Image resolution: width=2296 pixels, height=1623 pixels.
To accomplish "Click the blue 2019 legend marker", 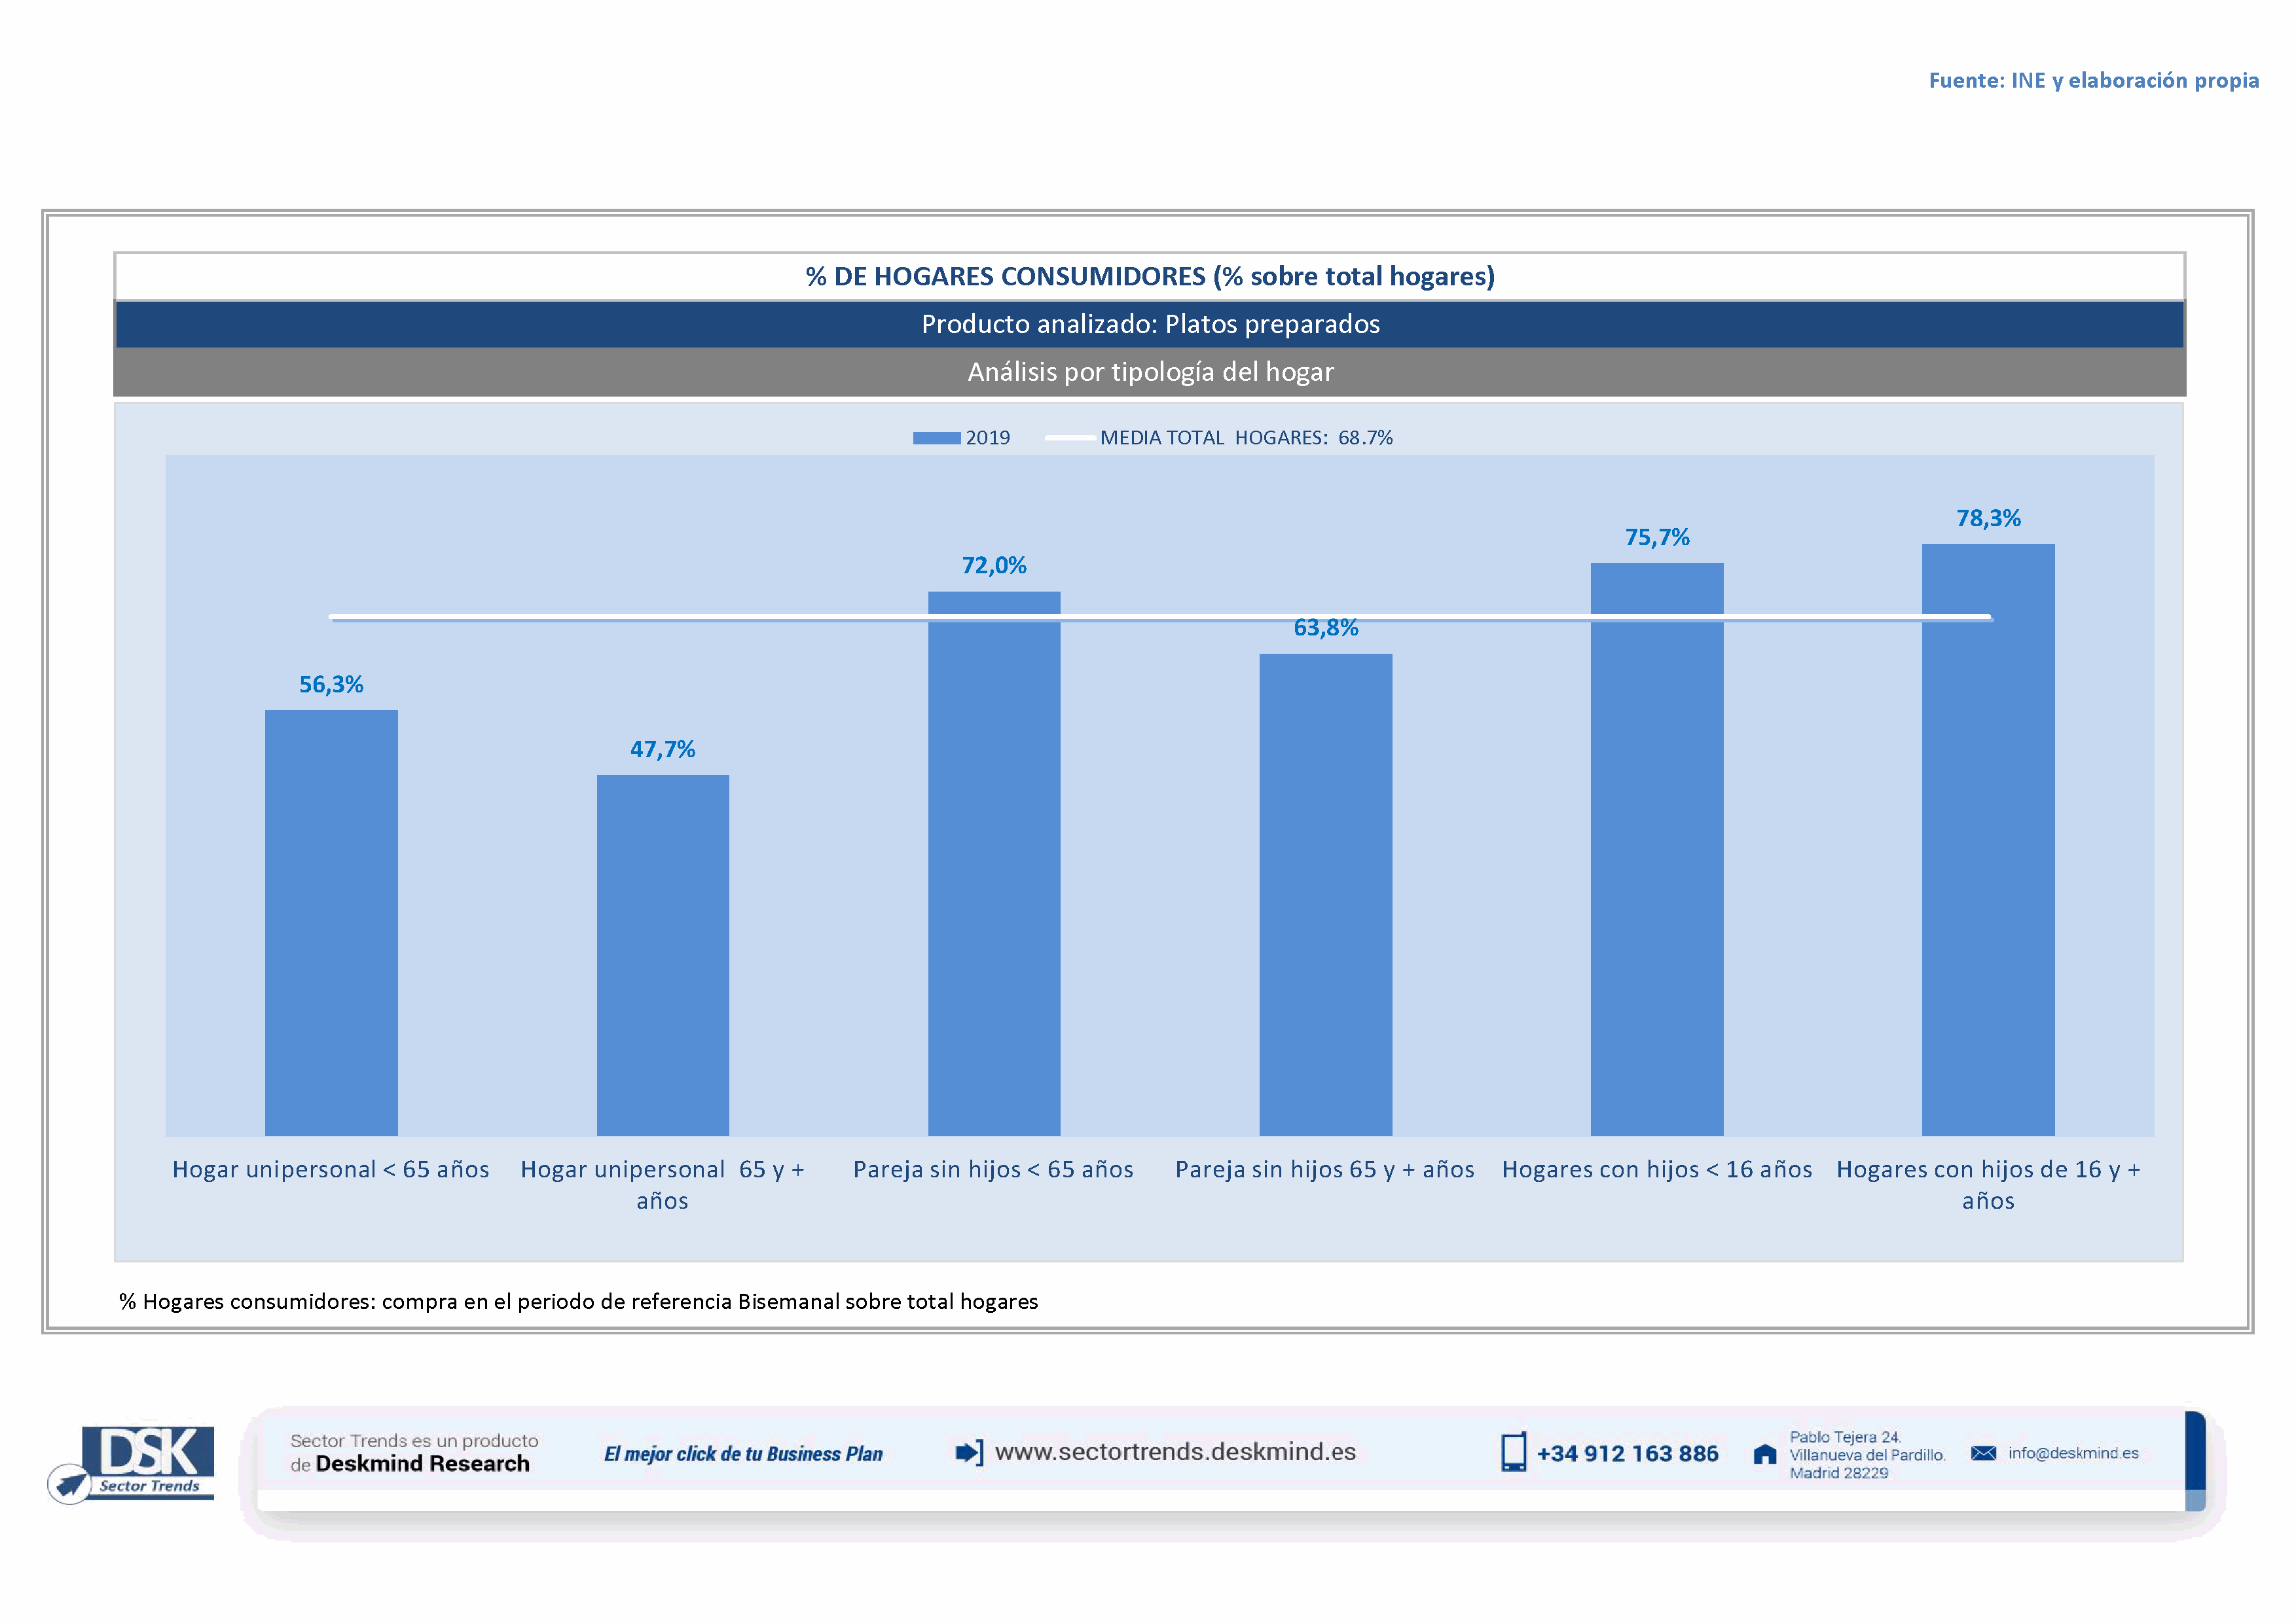I will 936,438.
